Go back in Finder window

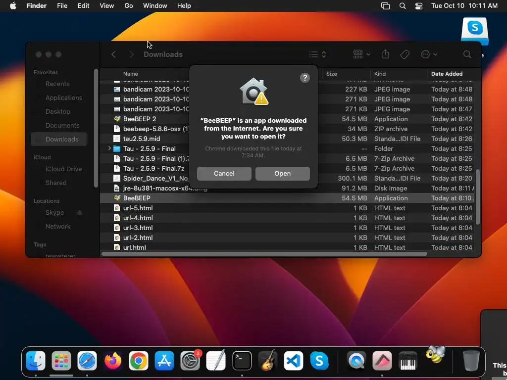(x=113, y=54)
